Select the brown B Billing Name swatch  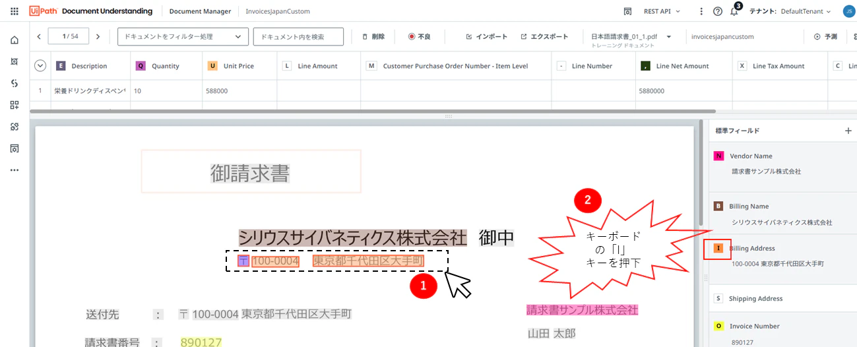click(x=719, y=206)
